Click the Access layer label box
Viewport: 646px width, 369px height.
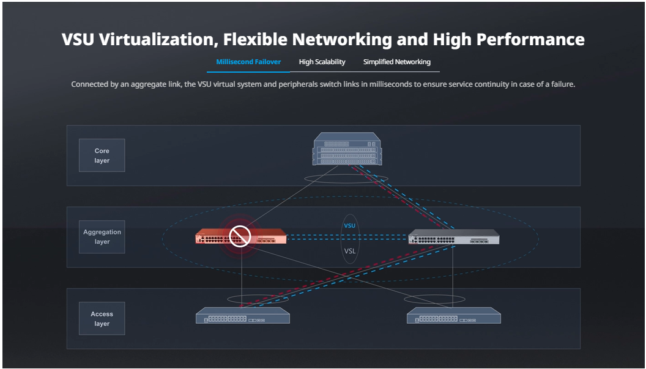click(x=102, y=318)
